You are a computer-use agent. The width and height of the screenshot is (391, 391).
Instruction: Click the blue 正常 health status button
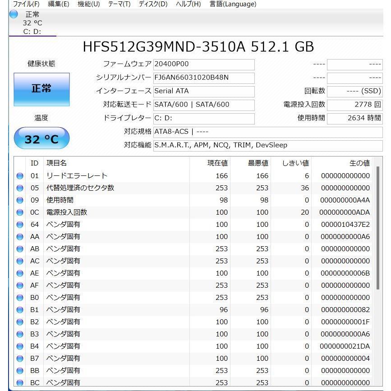(41, 89)
